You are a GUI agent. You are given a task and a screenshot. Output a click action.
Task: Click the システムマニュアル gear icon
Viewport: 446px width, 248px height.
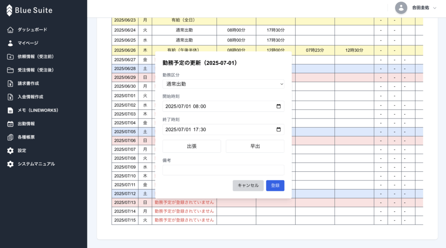pyautogui.click(x=10, y=164)
